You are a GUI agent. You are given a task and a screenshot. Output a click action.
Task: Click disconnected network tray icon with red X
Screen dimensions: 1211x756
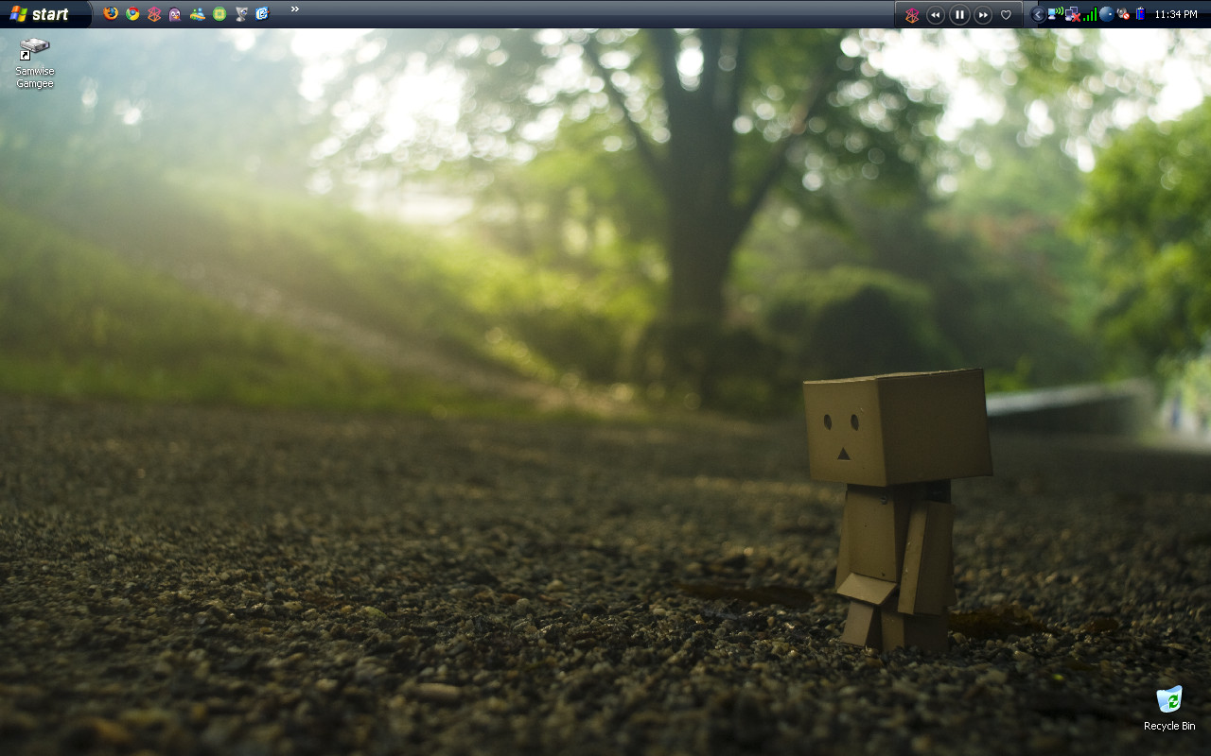[x=1073, y=14]
